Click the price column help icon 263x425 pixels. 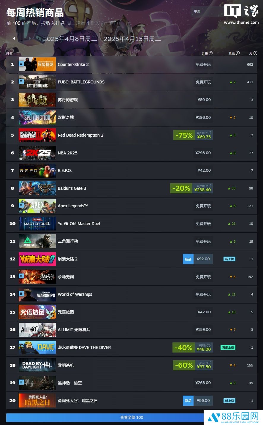coord(211,53)
